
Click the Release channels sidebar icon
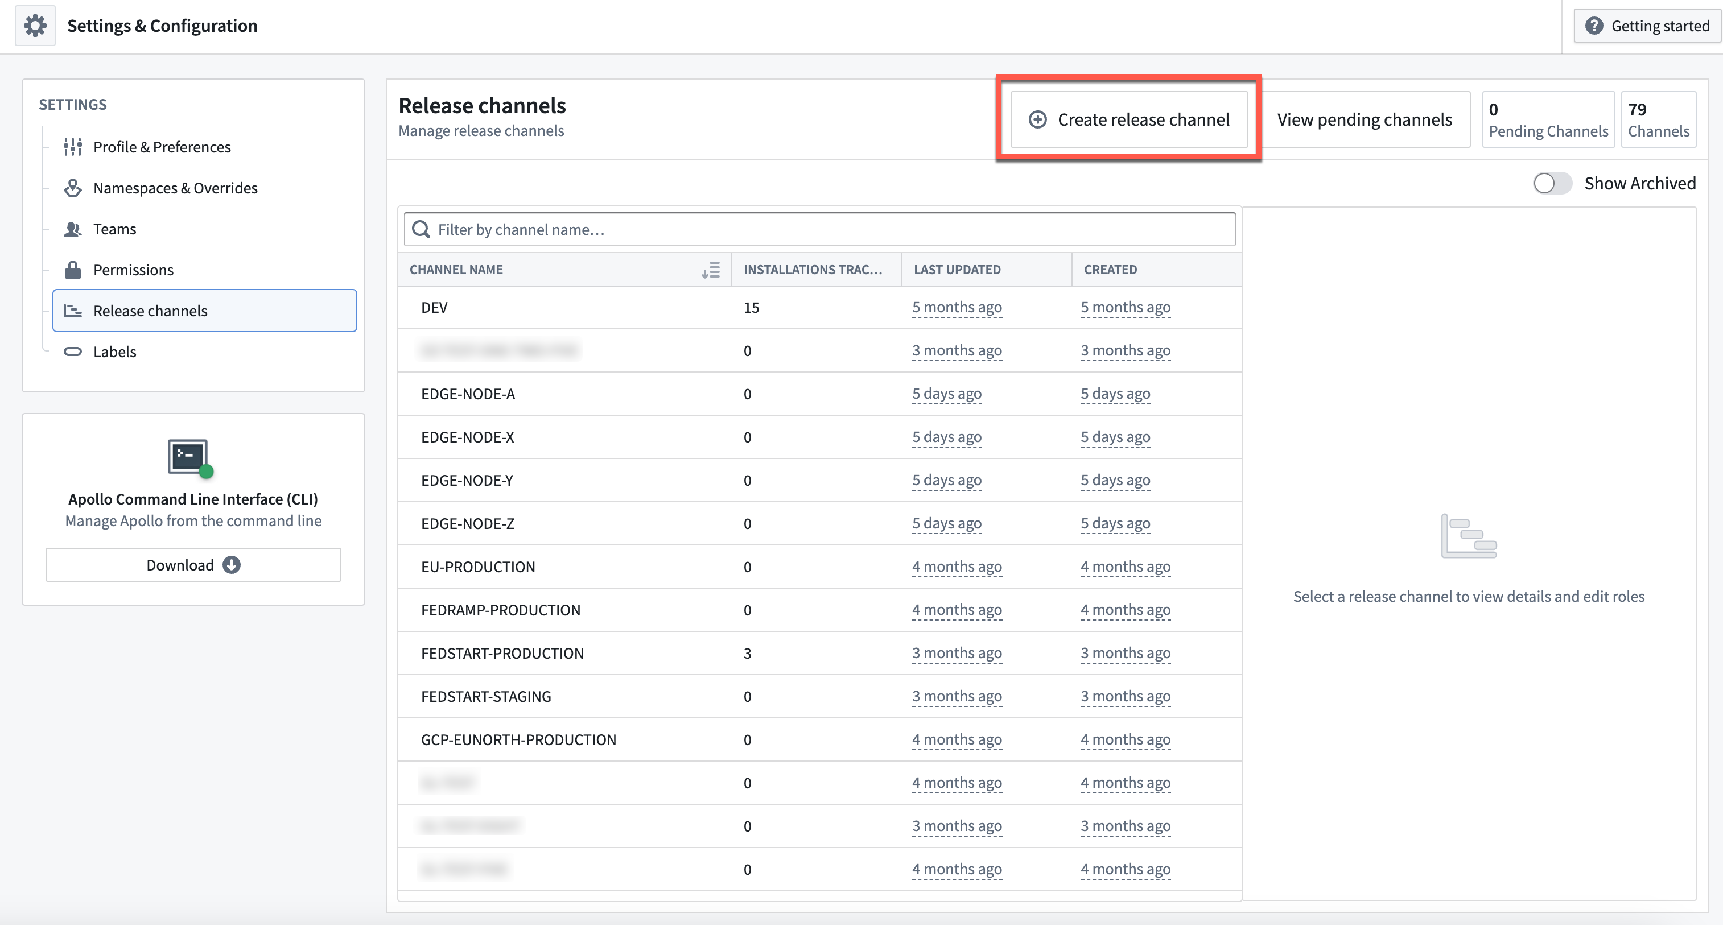pyautogui.click(x=72, y=311)
